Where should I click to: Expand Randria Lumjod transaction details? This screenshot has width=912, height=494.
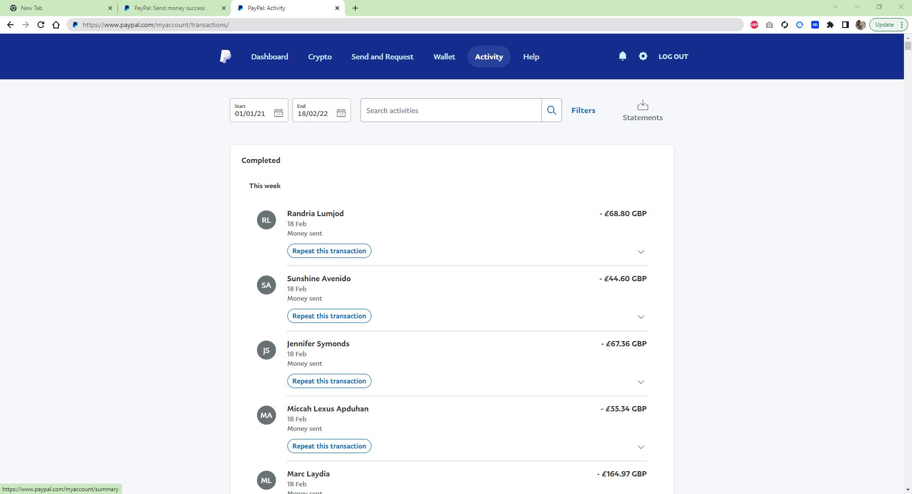click(x=640, y=252)
